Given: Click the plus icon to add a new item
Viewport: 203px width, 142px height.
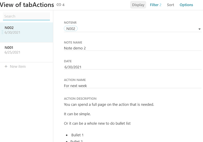Looking at the screenshot, I should pyautogui.click(x=6, y=67).
